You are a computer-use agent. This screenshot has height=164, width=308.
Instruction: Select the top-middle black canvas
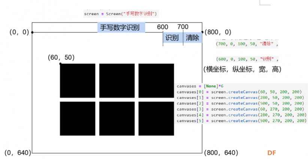[117, 81]
